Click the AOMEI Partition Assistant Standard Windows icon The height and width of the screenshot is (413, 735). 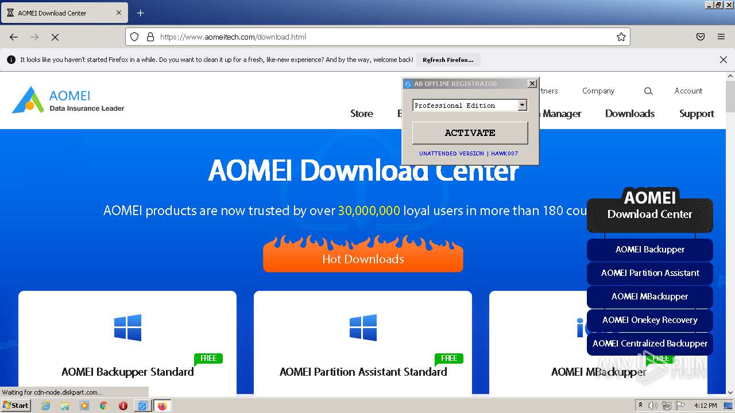coord(363,328)
